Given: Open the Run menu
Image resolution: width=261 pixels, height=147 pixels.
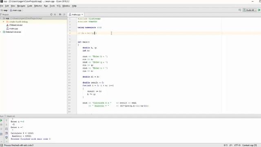Looking at the screenshot, I should click(46, 6).
